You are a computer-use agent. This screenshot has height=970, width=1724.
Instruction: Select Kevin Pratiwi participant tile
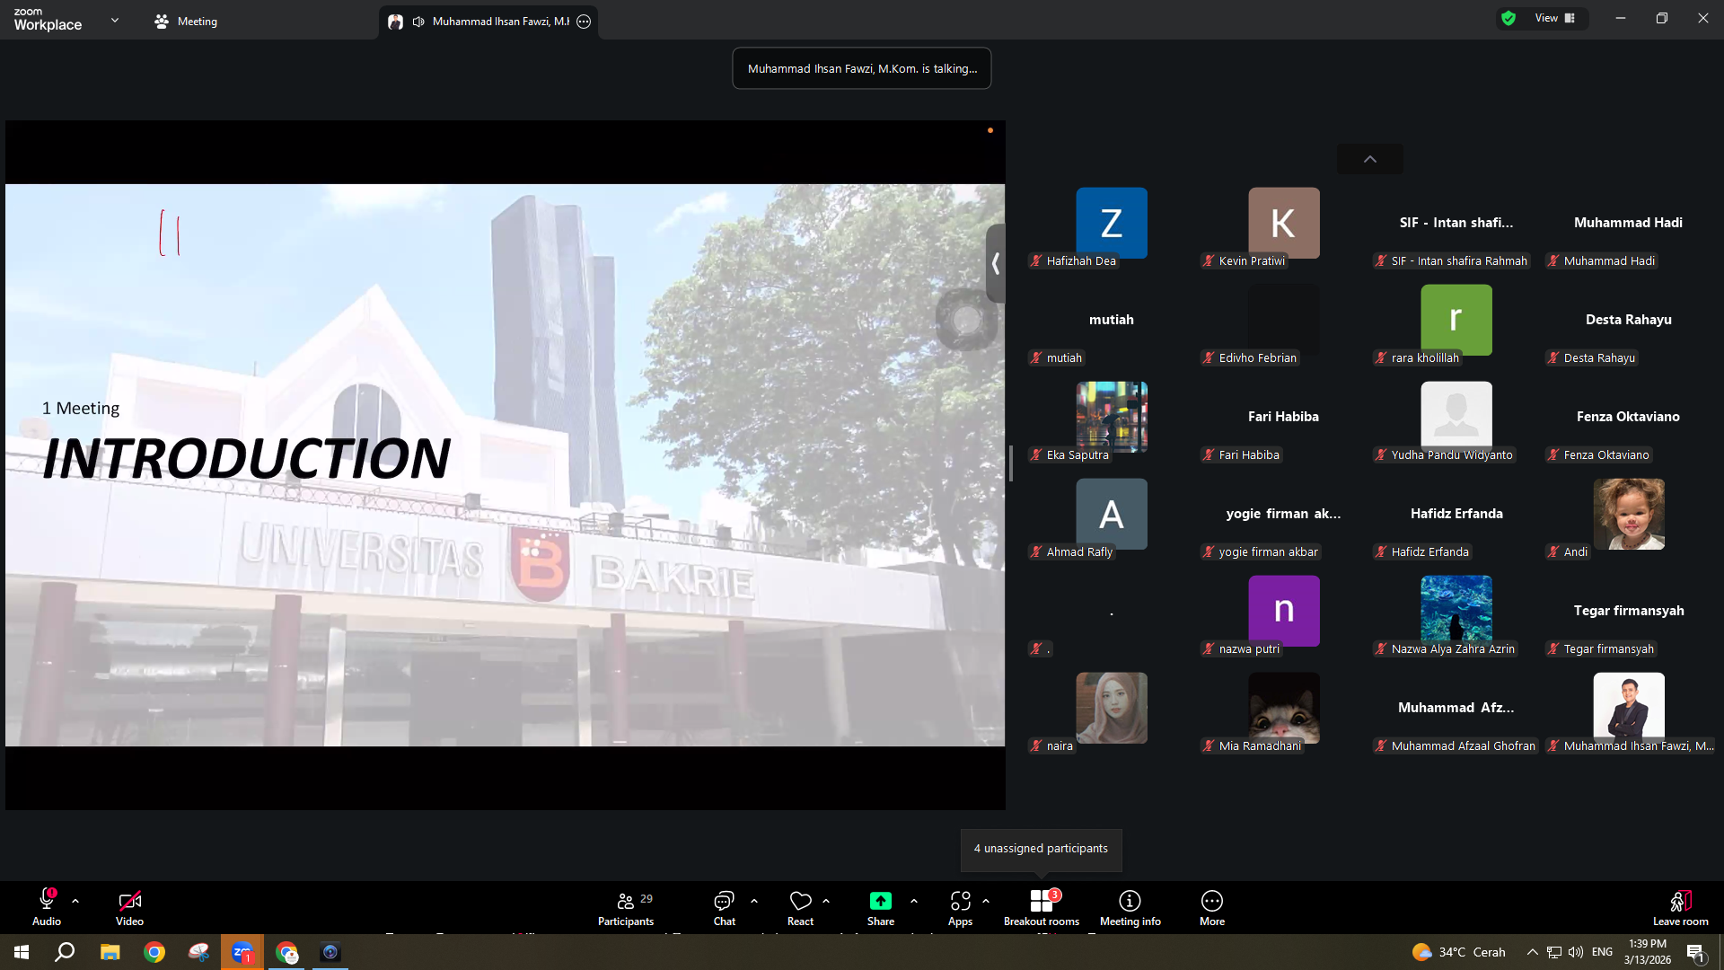click(x=1284, y=223)
